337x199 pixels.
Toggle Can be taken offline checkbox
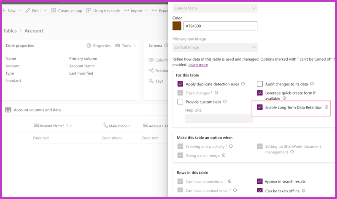point(260,190)
